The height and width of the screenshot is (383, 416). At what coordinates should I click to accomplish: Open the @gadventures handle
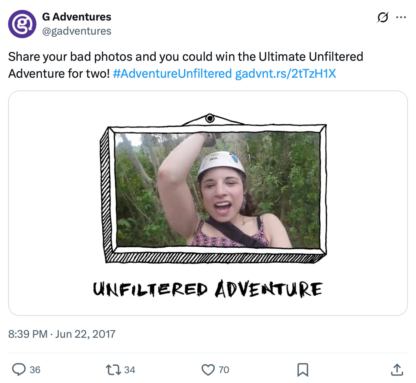coord(77,31)
